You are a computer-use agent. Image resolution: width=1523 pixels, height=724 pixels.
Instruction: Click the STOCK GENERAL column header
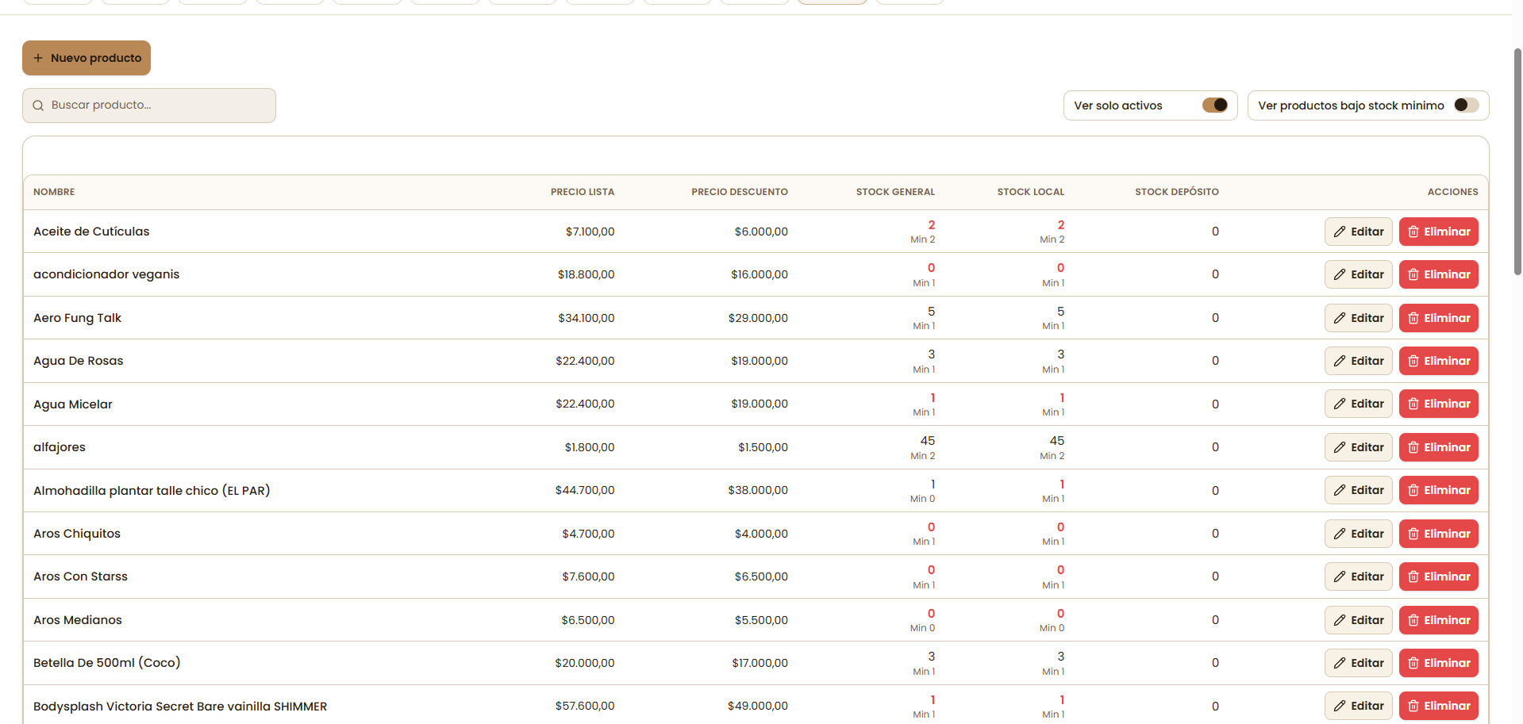(x=895, y=192)
